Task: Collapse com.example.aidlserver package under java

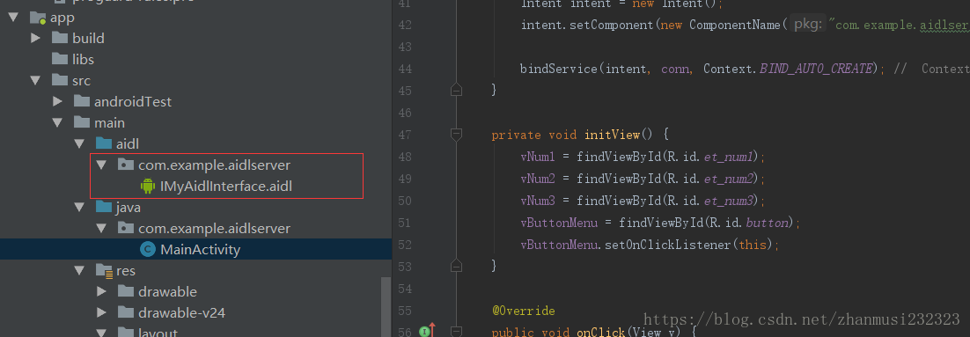Action: (101, 228)
